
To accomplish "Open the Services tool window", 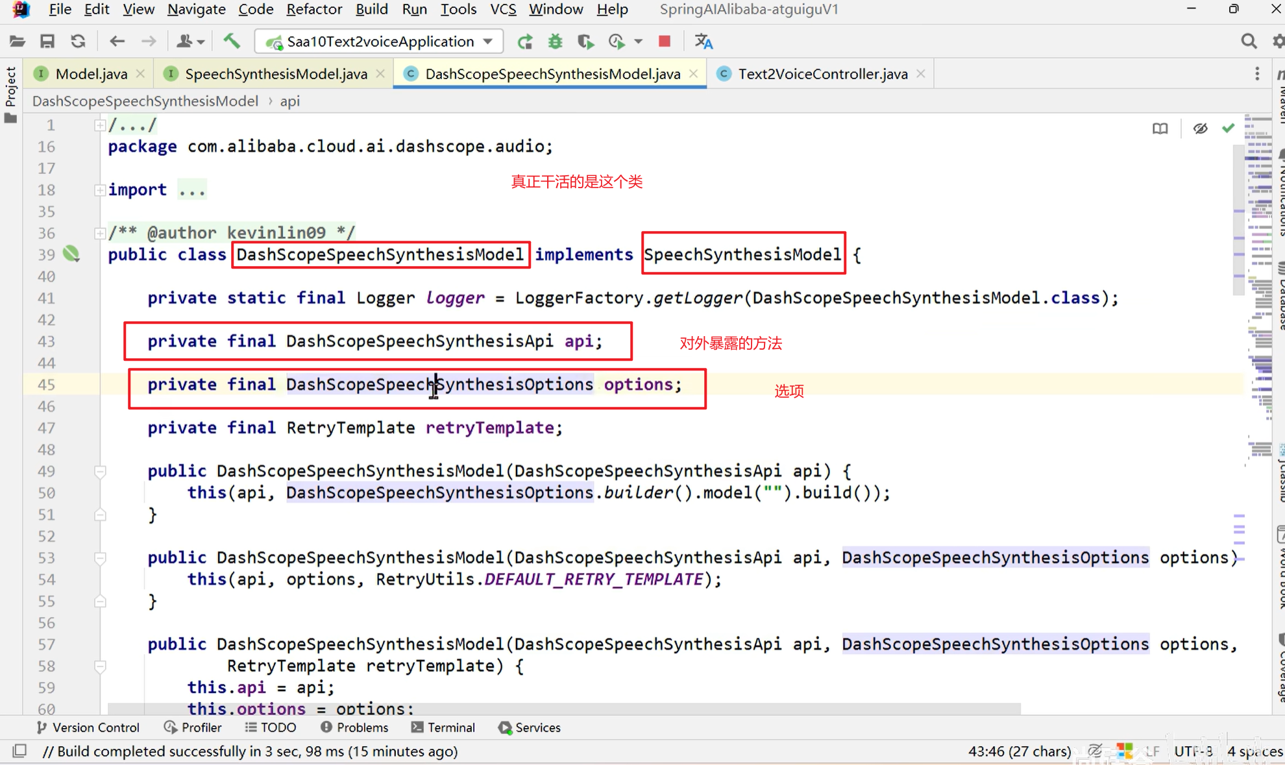I will pyautogui.click(x=530, y=727).
